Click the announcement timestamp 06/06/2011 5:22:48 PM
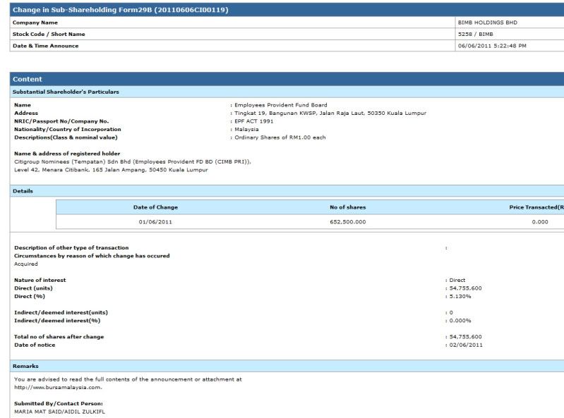This screenshot has width=564, height=418. [x=492, y=46]
